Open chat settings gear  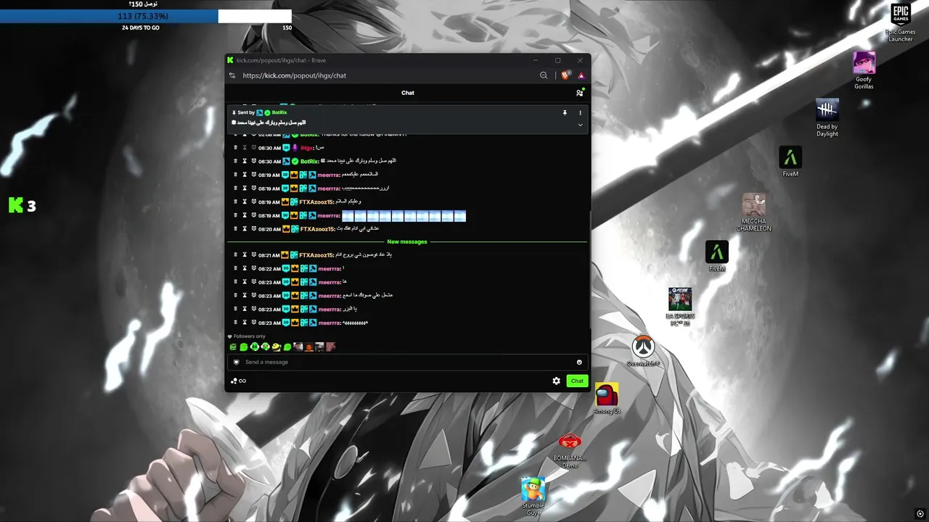pyautogui.click(x=557, y=381)
